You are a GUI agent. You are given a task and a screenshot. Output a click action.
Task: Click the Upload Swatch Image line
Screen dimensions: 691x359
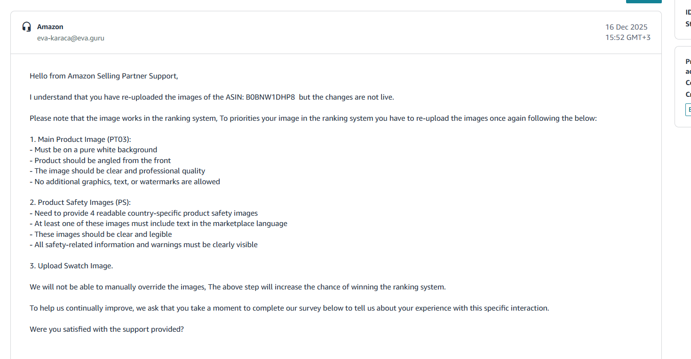[x=71, y=266]
